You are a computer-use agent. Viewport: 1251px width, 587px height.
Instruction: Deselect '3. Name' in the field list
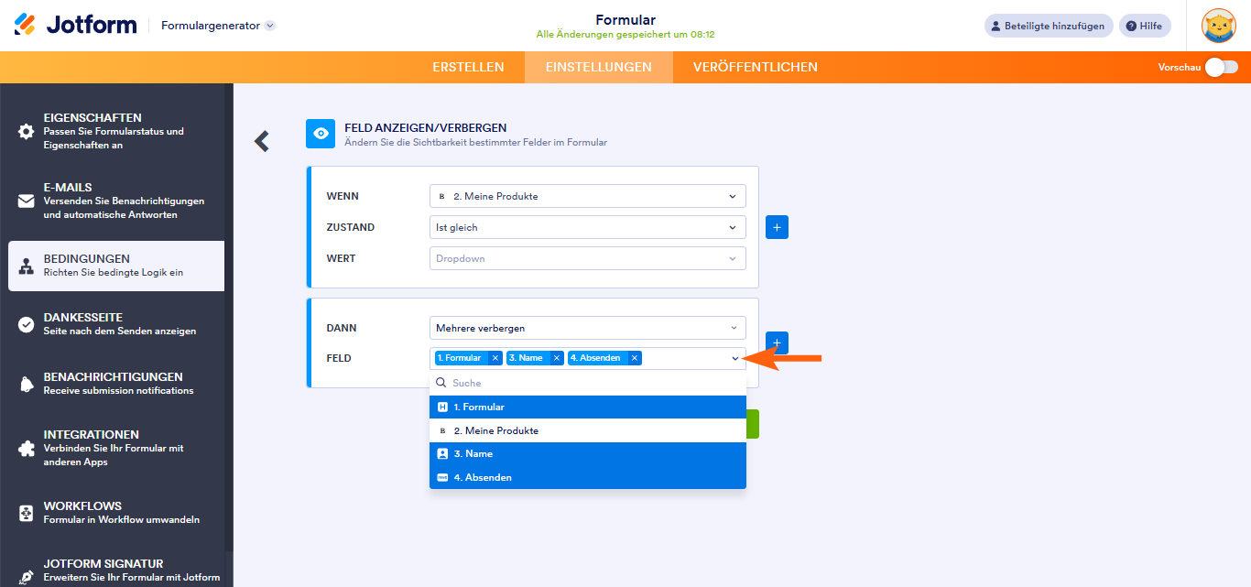coord(587,453)
